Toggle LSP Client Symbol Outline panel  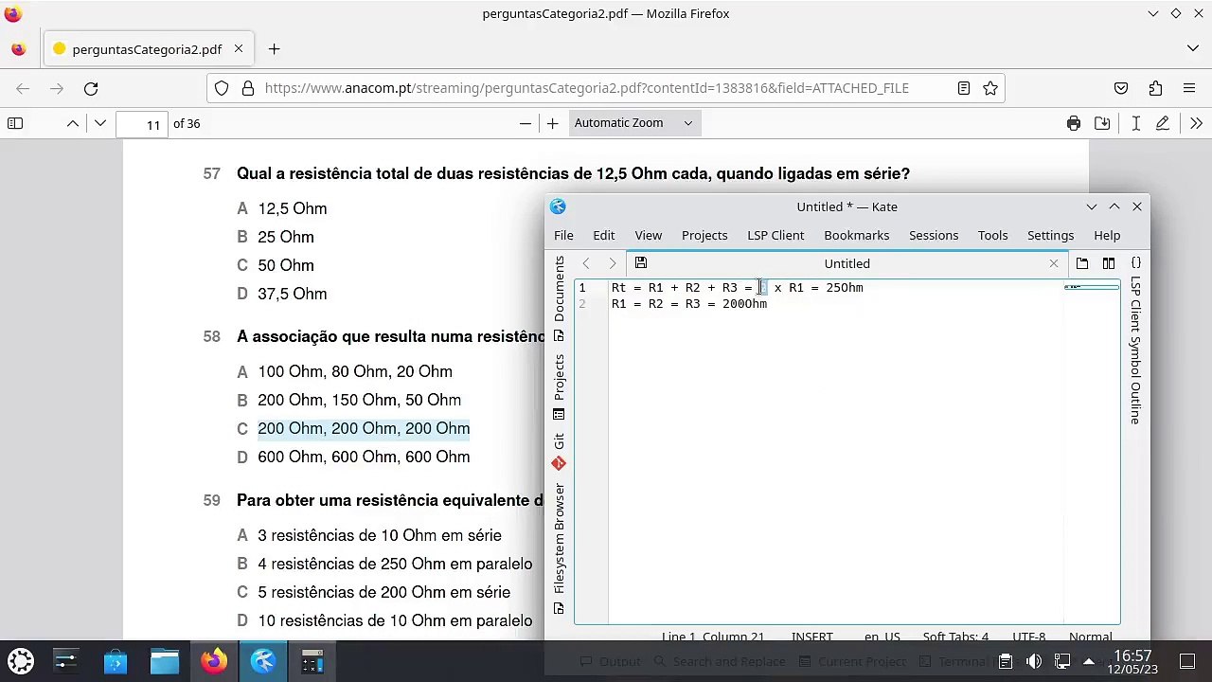(1136, 342)
